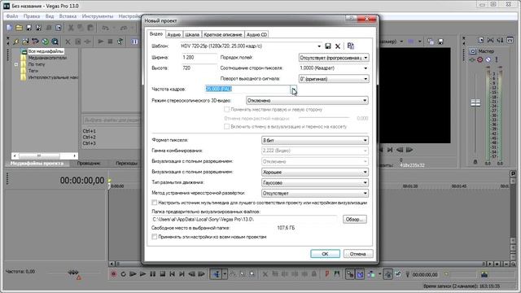Click the timeline play from start button
The image size is (521, 293).
point(133,274)
